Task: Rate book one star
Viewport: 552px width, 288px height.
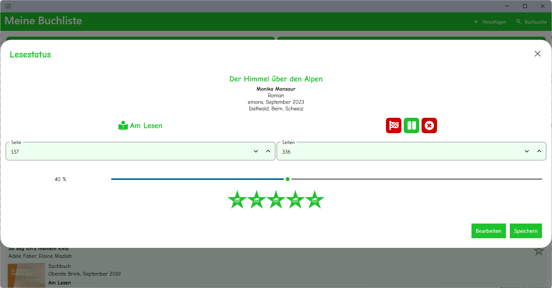Action: pyautogui.click(x=237, y=200)
